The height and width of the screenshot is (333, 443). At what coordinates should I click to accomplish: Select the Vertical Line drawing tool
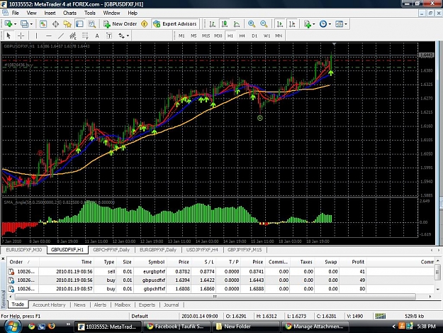click(36, 36)
